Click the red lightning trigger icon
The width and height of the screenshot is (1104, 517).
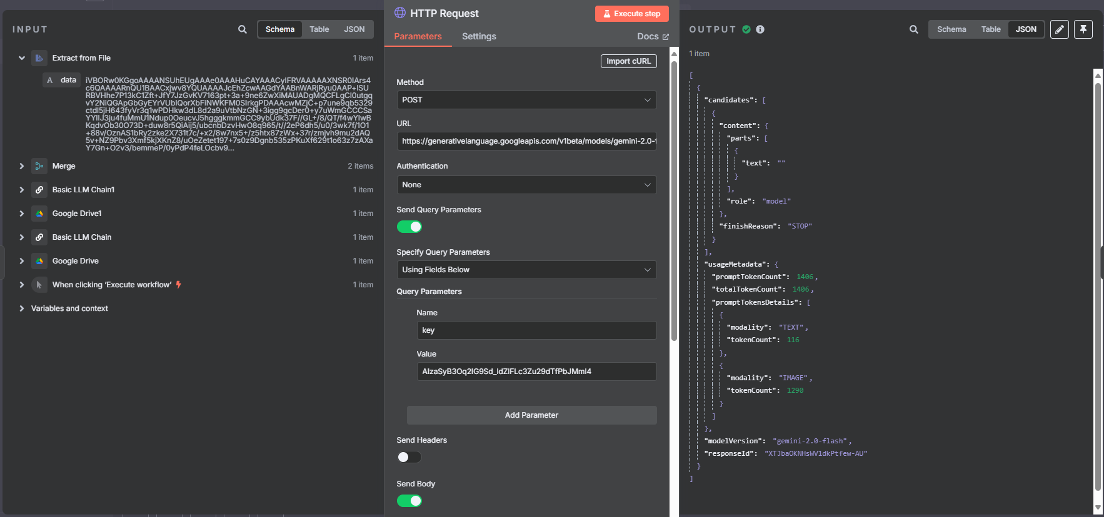(179, 285)
